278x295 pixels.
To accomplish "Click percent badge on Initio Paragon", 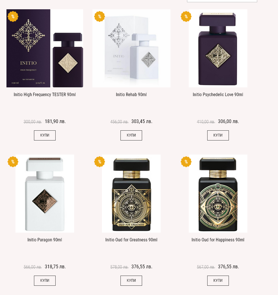I will [x=13, y=162].
